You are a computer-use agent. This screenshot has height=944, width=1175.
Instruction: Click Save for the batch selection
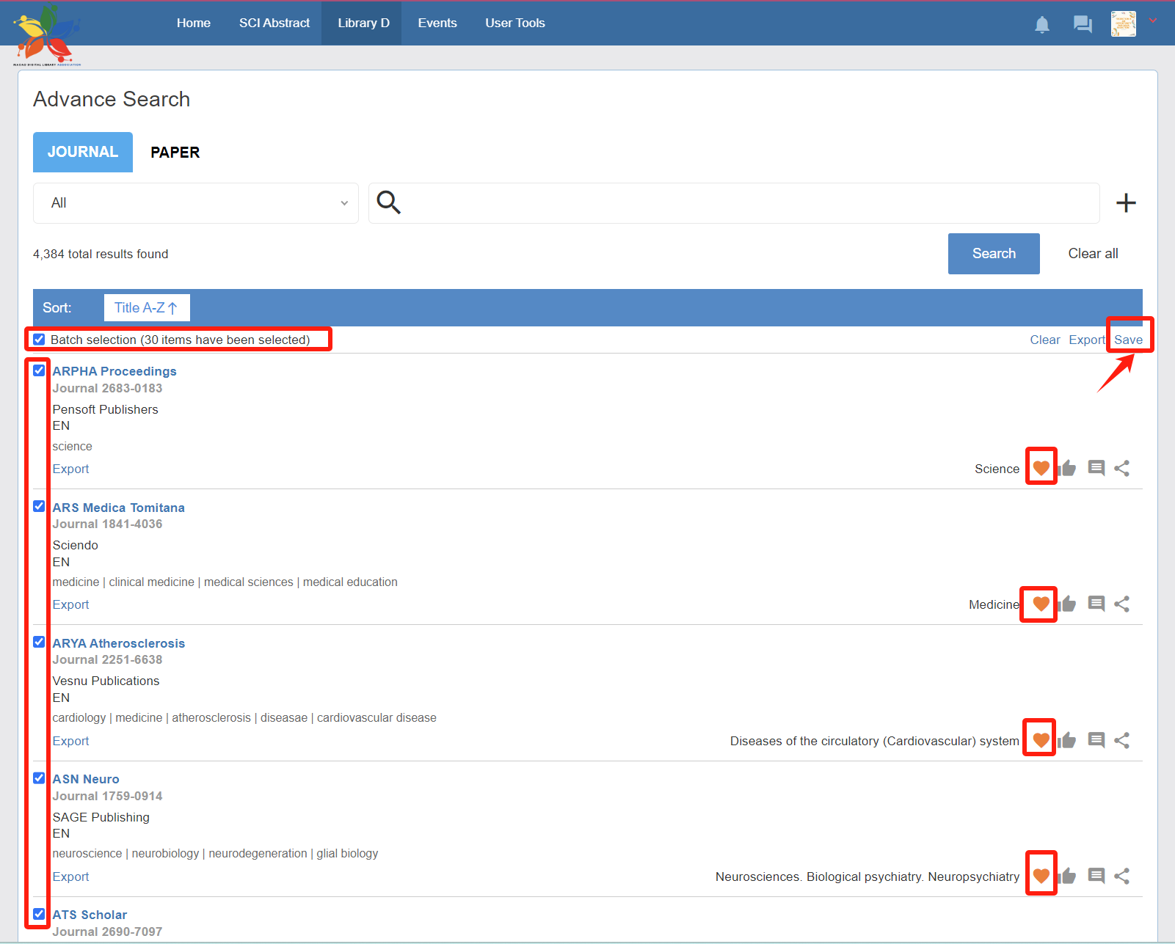[1128, 340]
